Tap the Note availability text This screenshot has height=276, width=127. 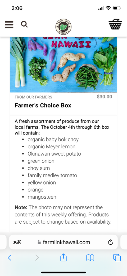tap(63, 215)
